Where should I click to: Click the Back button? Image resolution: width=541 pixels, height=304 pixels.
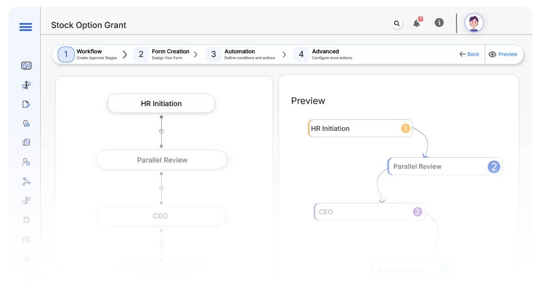(469, 54)
